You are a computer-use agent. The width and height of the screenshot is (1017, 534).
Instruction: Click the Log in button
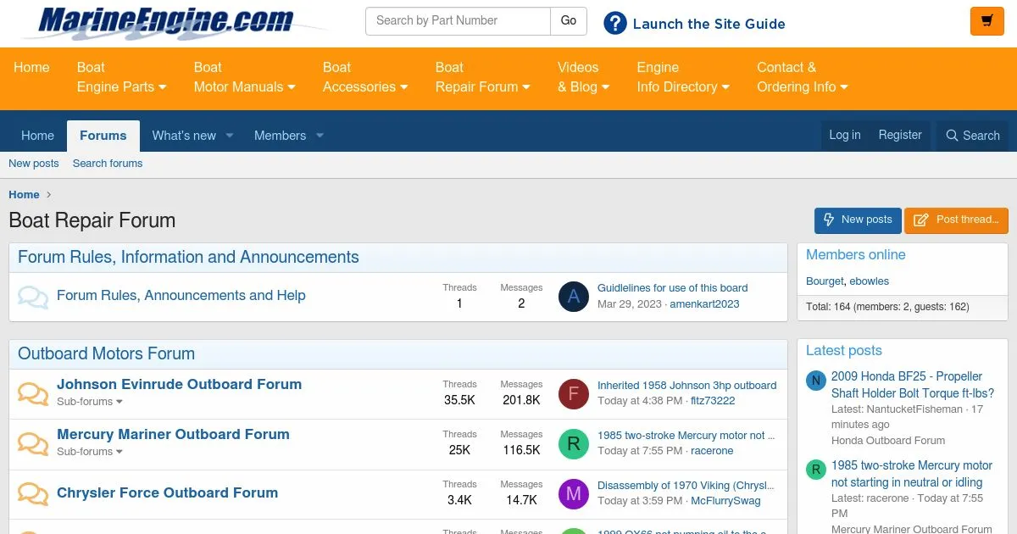[845, 136]
